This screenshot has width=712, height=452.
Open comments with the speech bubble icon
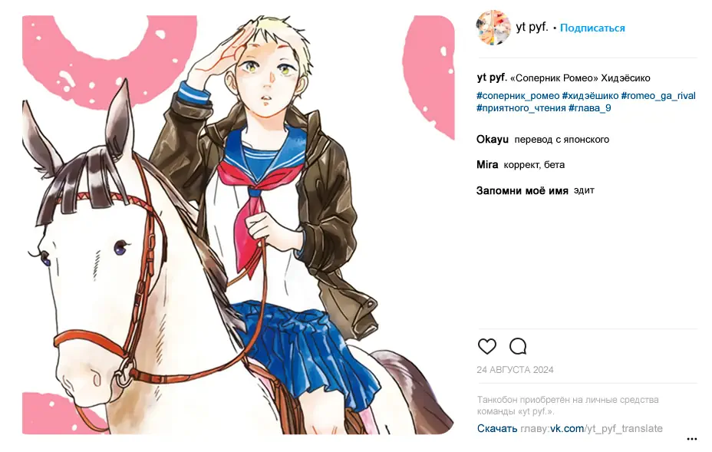(518, 346)
